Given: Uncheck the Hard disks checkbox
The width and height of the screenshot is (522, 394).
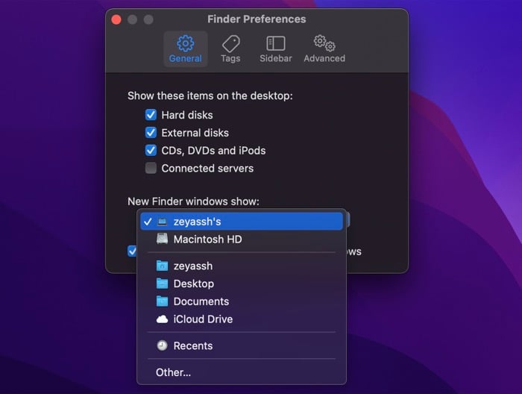Looking at the screenshot, I should [151, 115].
